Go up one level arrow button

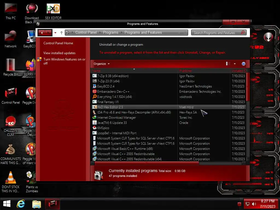(x=62, y=33)
